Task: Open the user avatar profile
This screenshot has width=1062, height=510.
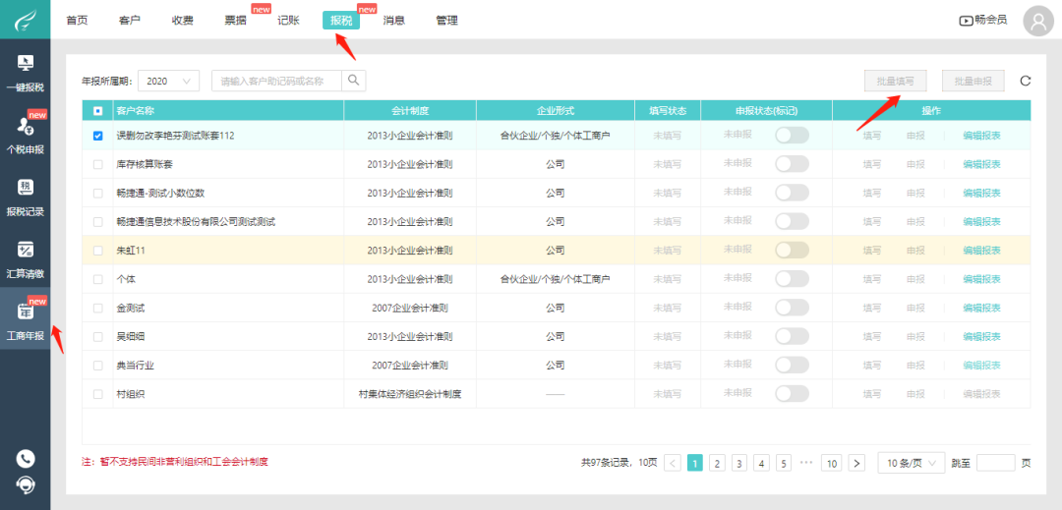Action: coord(1039,21)
